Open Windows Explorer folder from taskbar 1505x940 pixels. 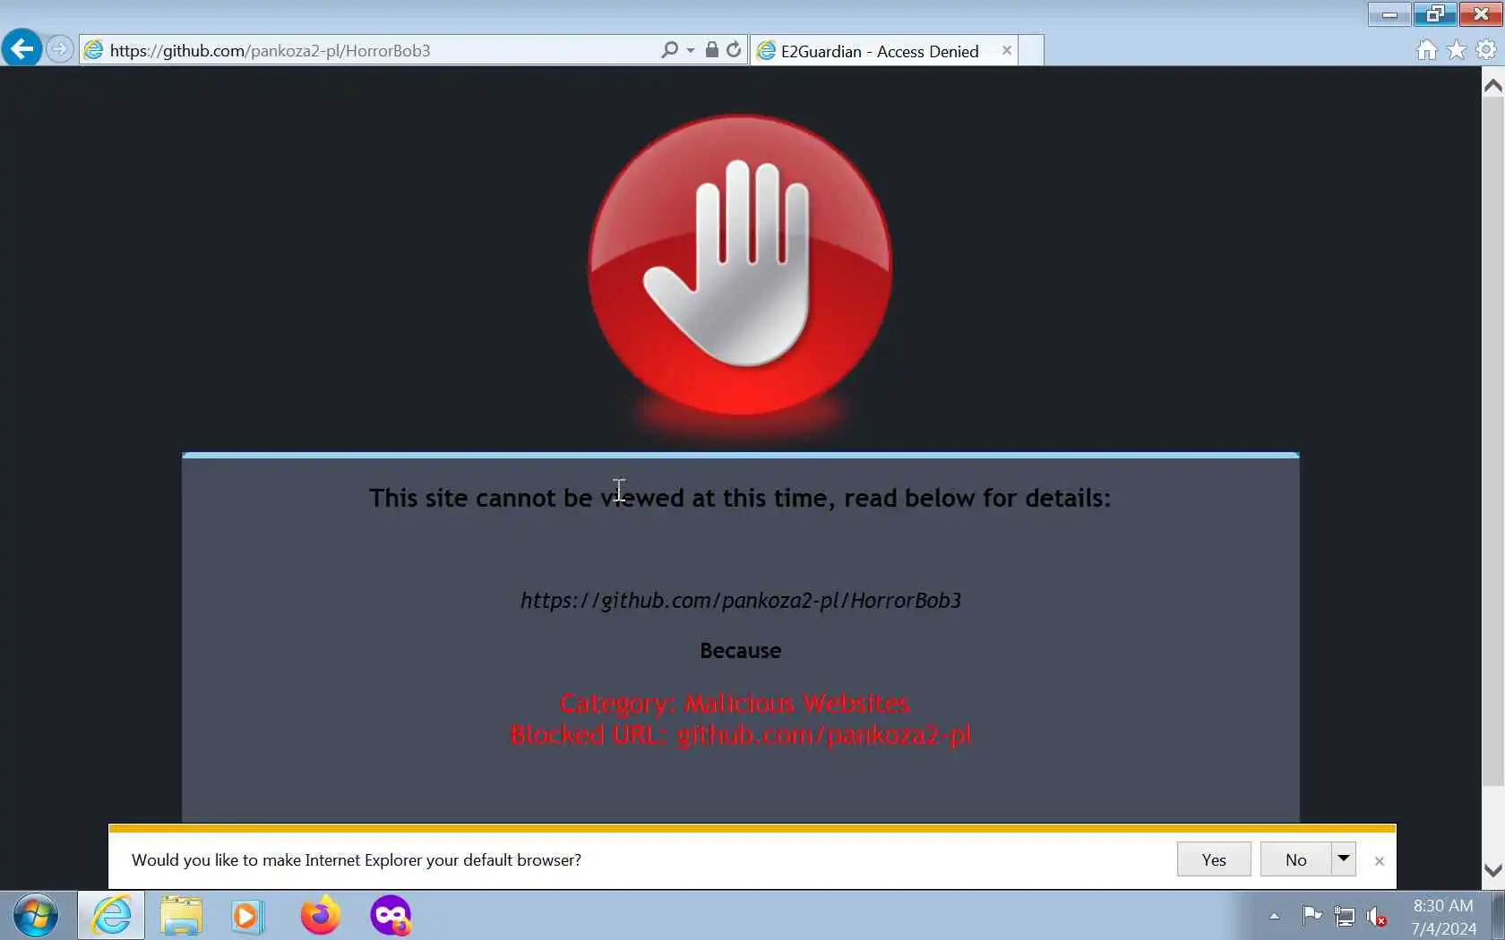[x=181, y=916]
